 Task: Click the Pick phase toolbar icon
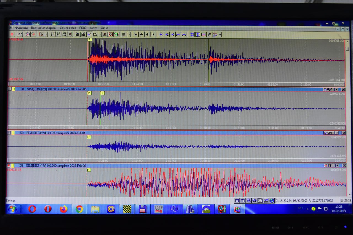coord(64,34)
